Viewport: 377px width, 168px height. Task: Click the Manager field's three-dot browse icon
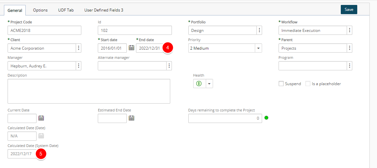coord(79,66)
